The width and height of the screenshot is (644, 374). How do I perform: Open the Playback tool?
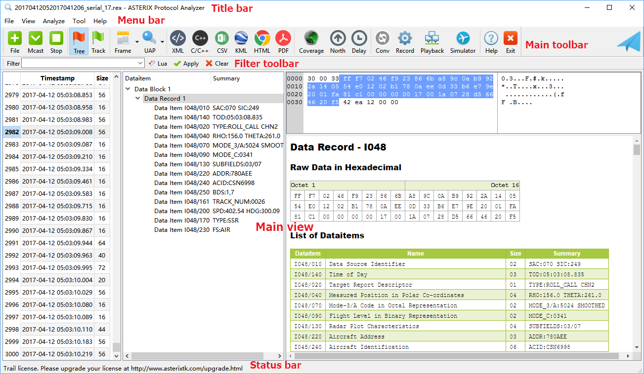tap(432, 42)
